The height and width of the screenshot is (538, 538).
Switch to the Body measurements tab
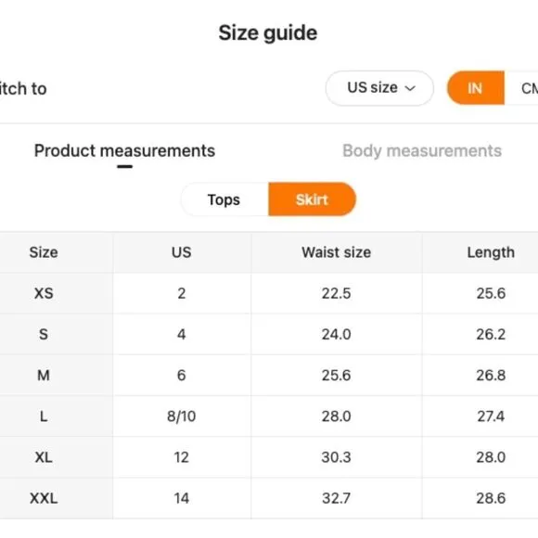click(422, 150)
